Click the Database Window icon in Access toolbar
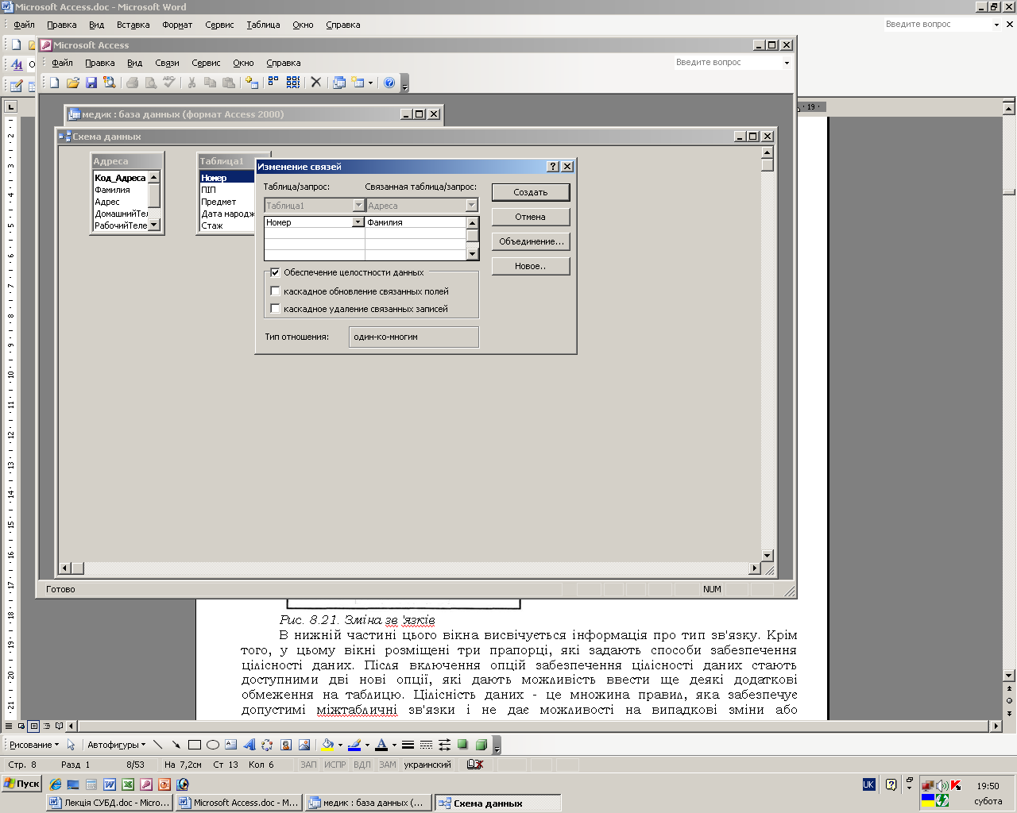The width and height of the screenshot is (1017, 813). 339,83
